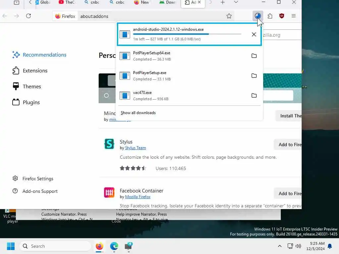
Task: Switch to the Globa browser tab
Action: point(43,2)
